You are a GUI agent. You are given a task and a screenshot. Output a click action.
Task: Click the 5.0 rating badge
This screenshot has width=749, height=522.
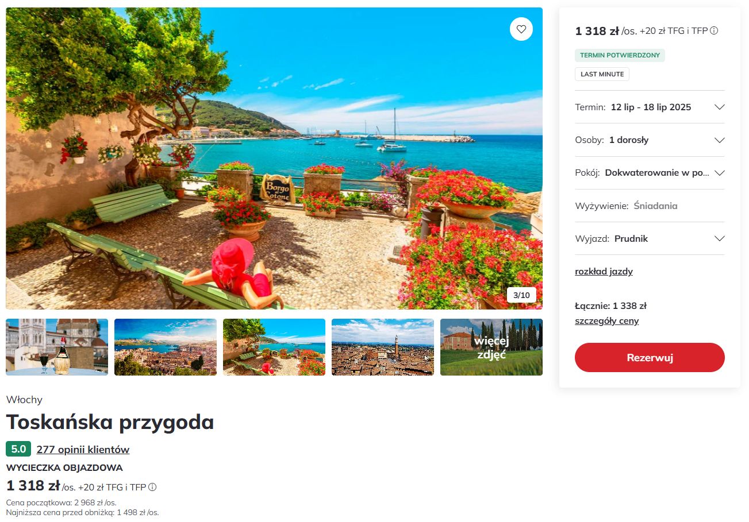click(18, 449)
